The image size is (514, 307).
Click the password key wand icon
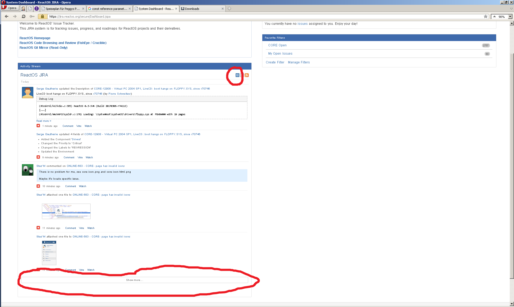(32, 17)
